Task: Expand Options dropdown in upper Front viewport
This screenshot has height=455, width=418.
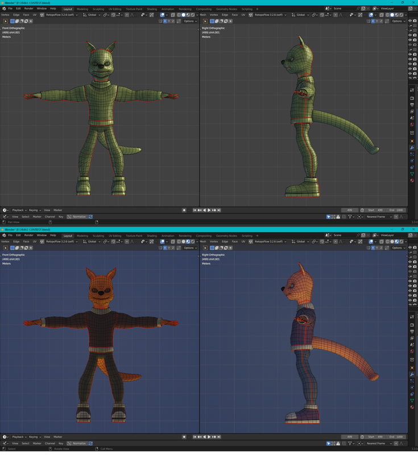Action: click(x=191, y=21)
